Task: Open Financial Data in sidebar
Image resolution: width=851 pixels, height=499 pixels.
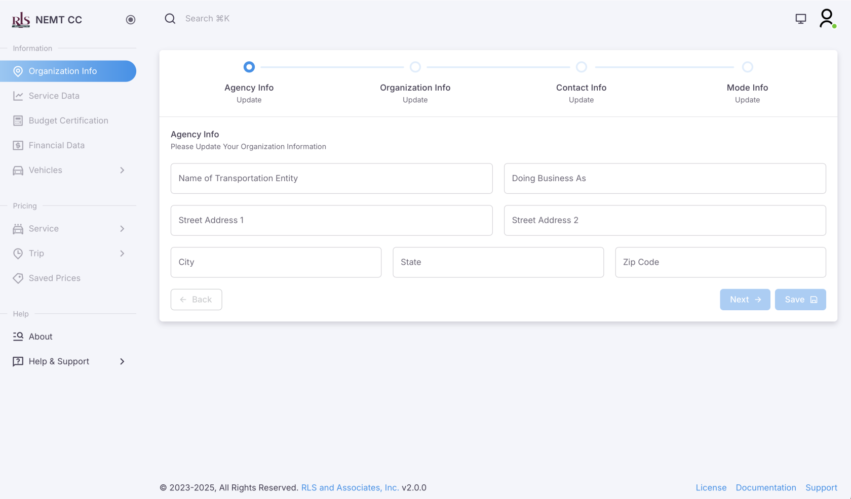Action: pos(56,145)
